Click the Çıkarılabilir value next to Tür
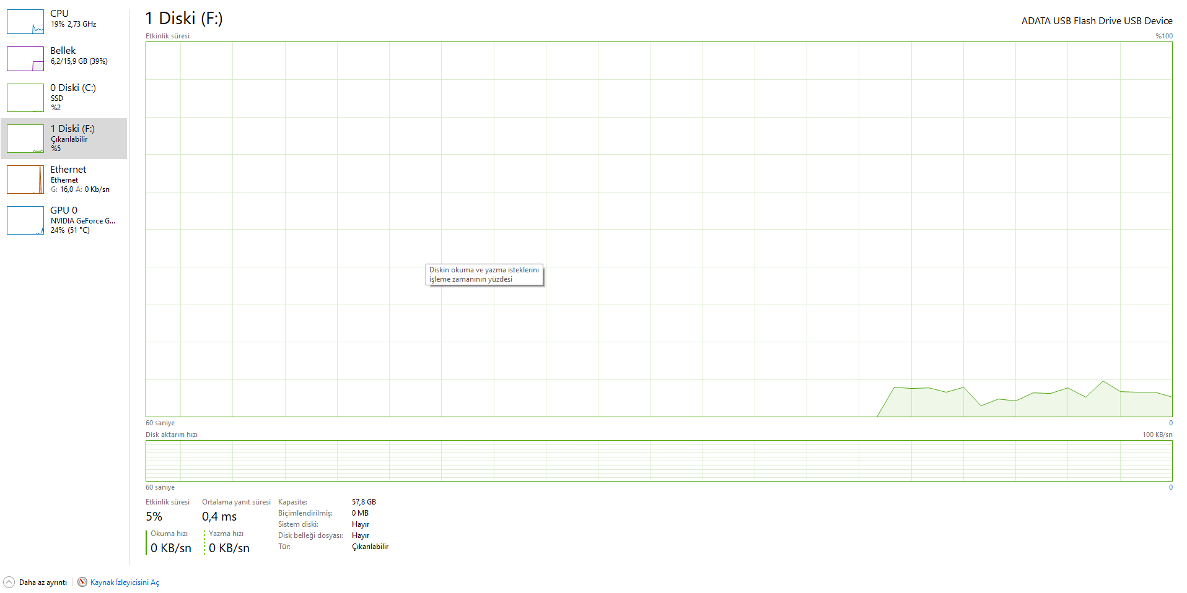 coord(370,547)
